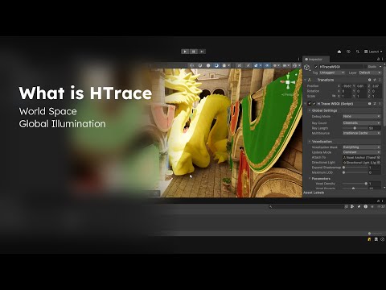Click the rightmost status bar circle icon
The image size is (386, 290).
point(383,239)
